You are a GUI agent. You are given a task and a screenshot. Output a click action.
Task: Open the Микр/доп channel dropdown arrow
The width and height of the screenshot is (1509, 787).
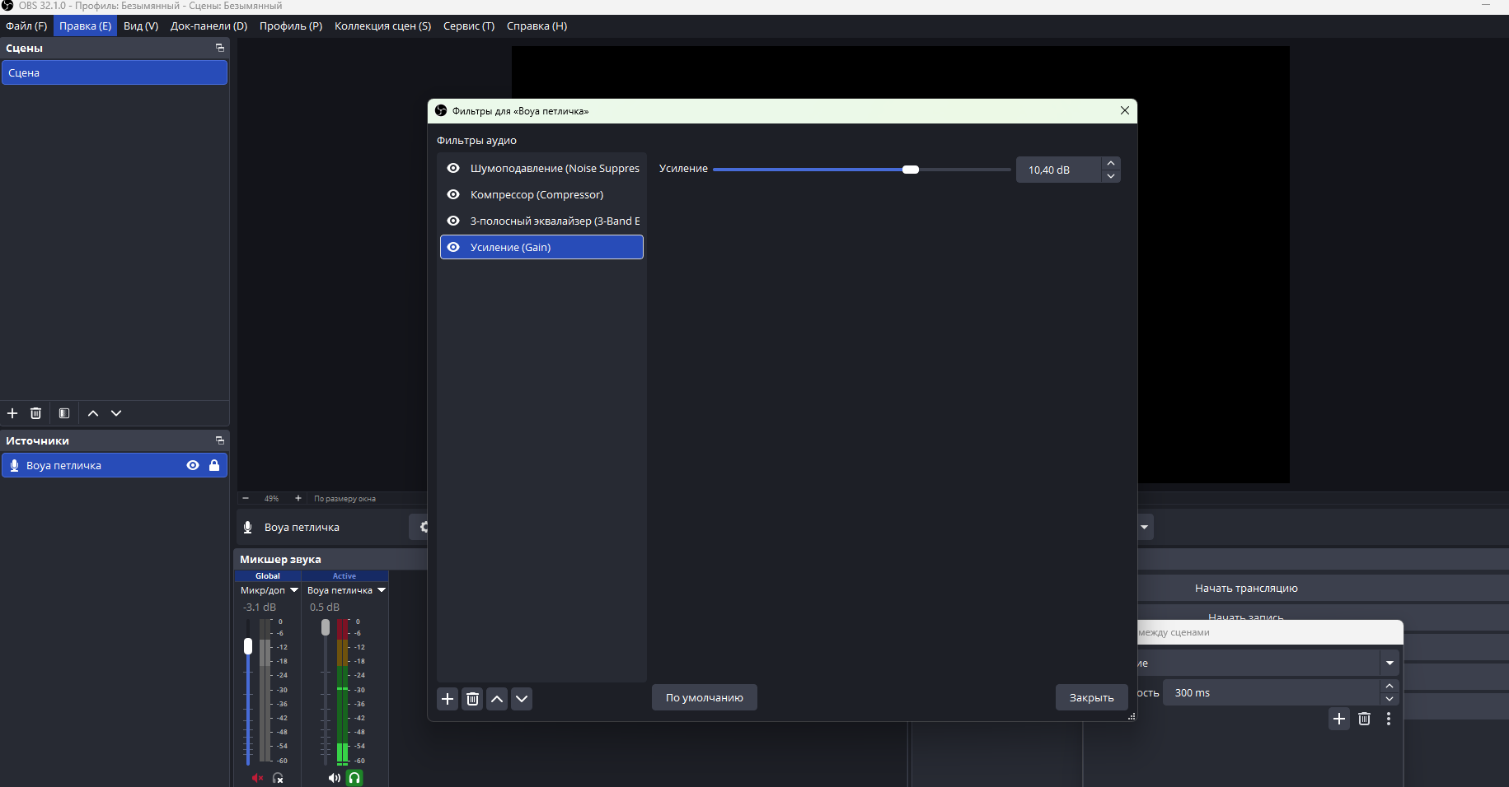click(293, 590)
